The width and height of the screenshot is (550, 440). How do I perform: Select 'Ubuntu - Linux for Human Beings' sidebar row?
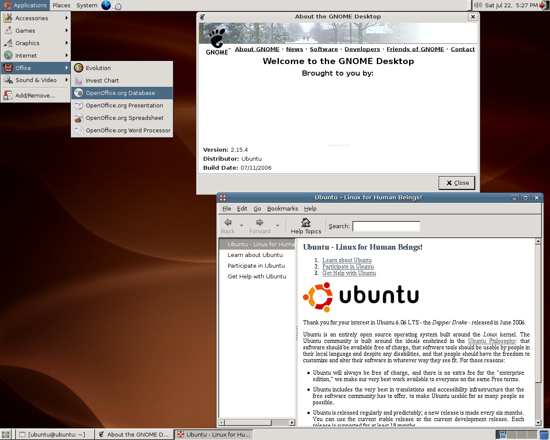tap(257, 244)
